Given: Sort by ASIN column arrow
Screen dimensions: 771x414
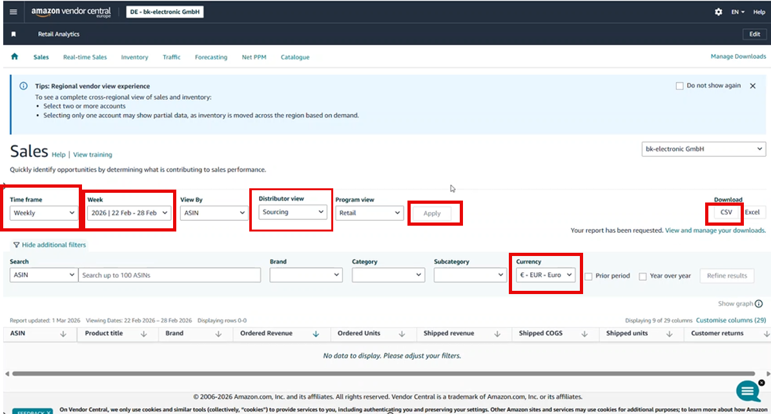Looking at the screenshot, I should pyautogui.click(x=63, y=334).
